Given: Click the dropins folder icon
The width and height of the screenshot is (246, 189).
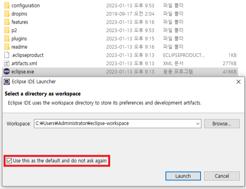Looking at the screenshot, I should tap(7, 14).
